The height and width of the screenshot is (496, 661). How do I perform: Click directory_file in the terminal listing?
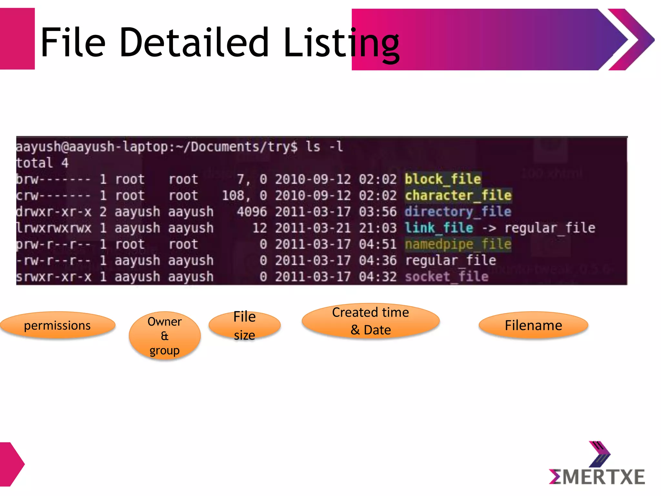click(x=458, y=212)
